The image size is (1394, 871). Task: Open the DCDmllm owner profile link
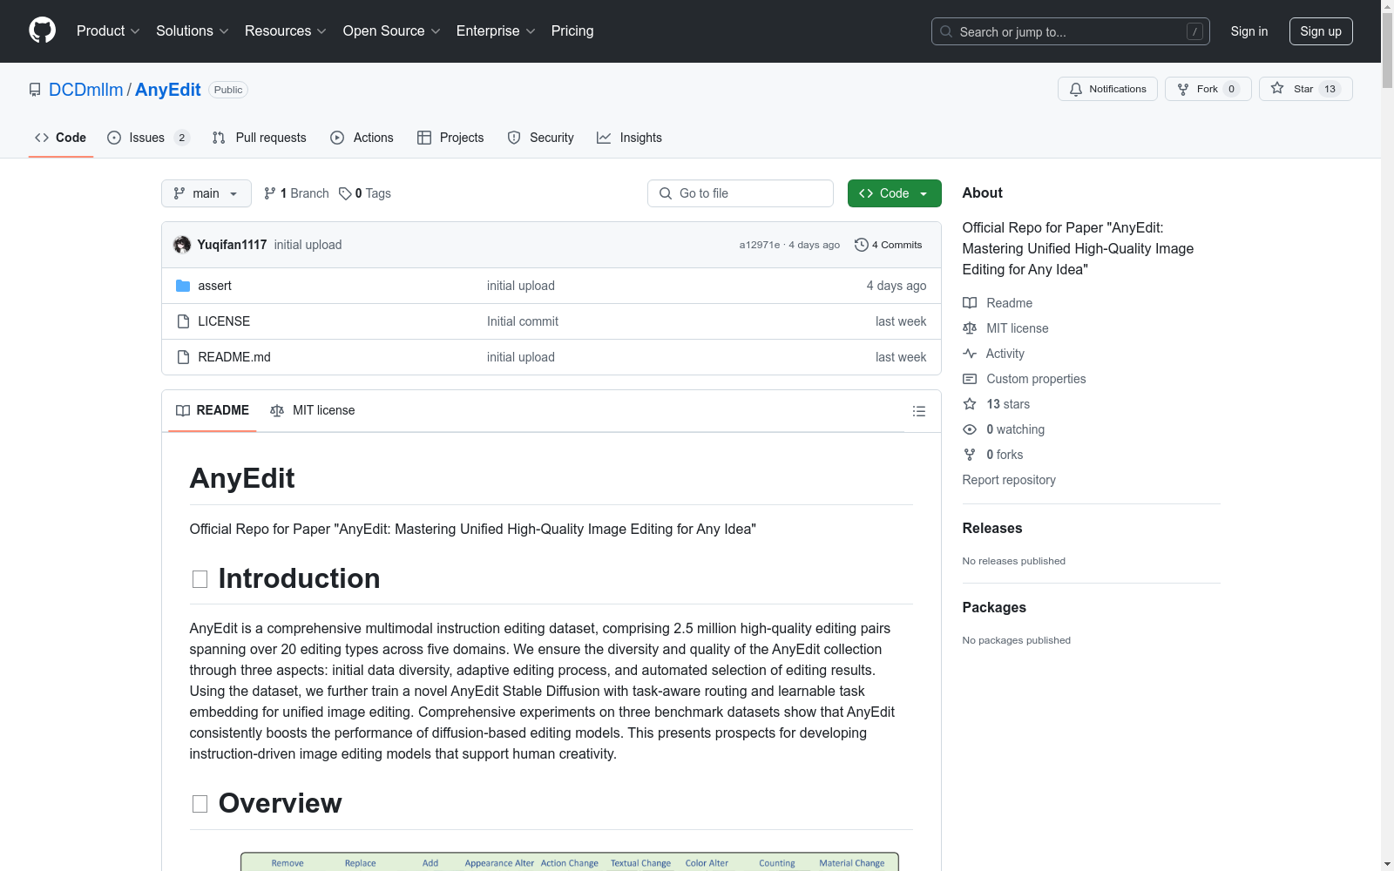point(86,90)
